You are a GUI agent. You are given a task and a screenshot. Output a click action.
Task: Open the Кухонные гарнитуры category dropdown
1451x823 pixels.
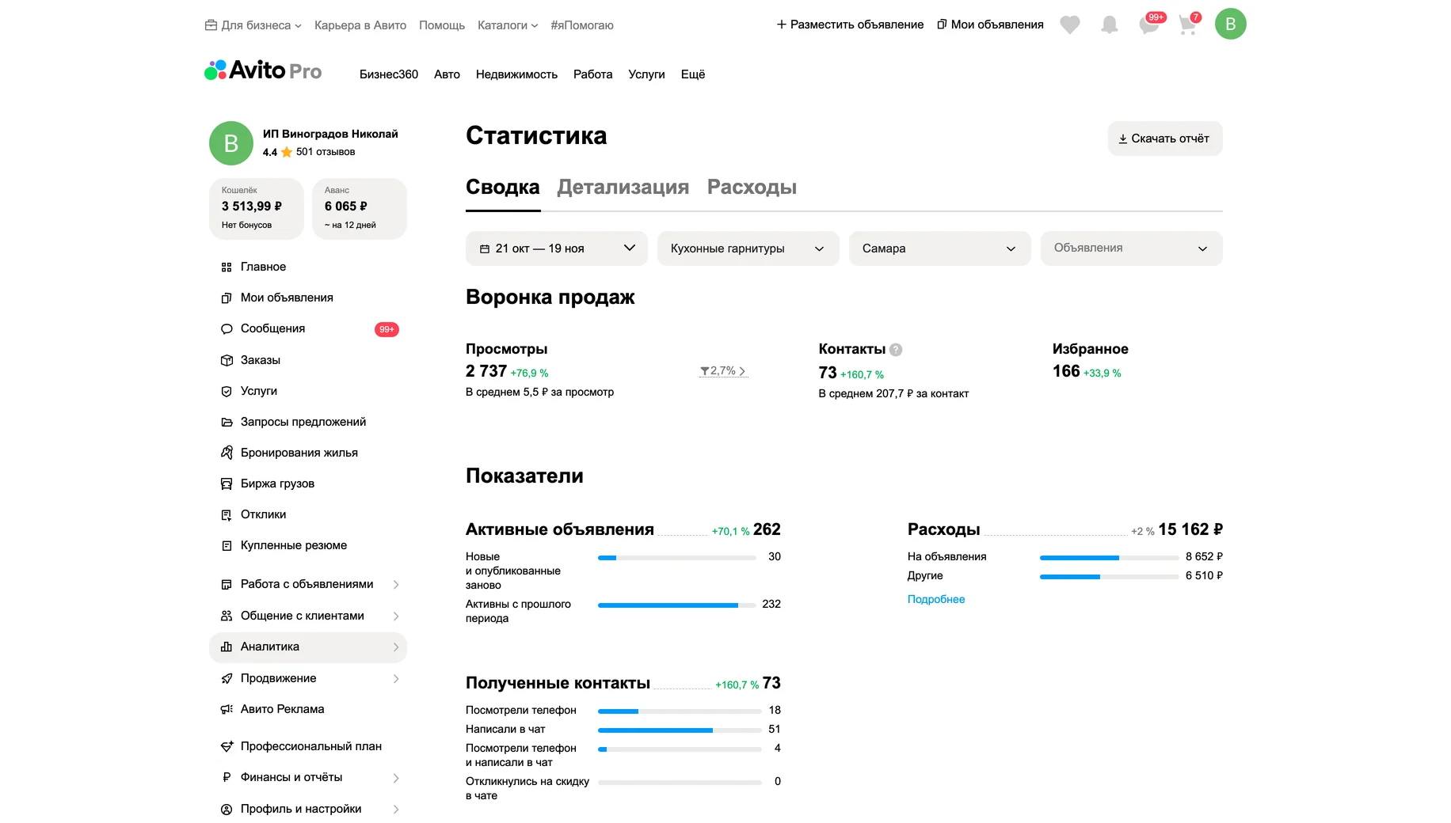[748, 248]
